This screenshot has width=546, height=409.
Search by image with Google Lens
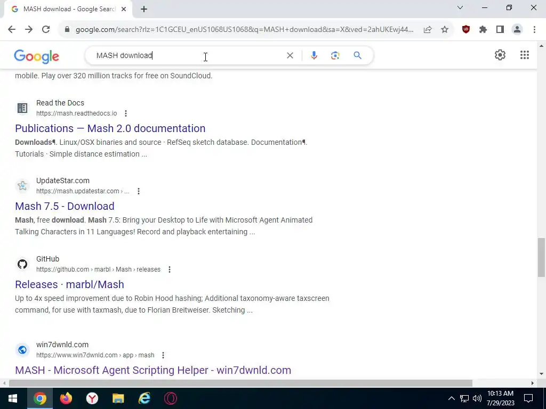tap(335, 55)
